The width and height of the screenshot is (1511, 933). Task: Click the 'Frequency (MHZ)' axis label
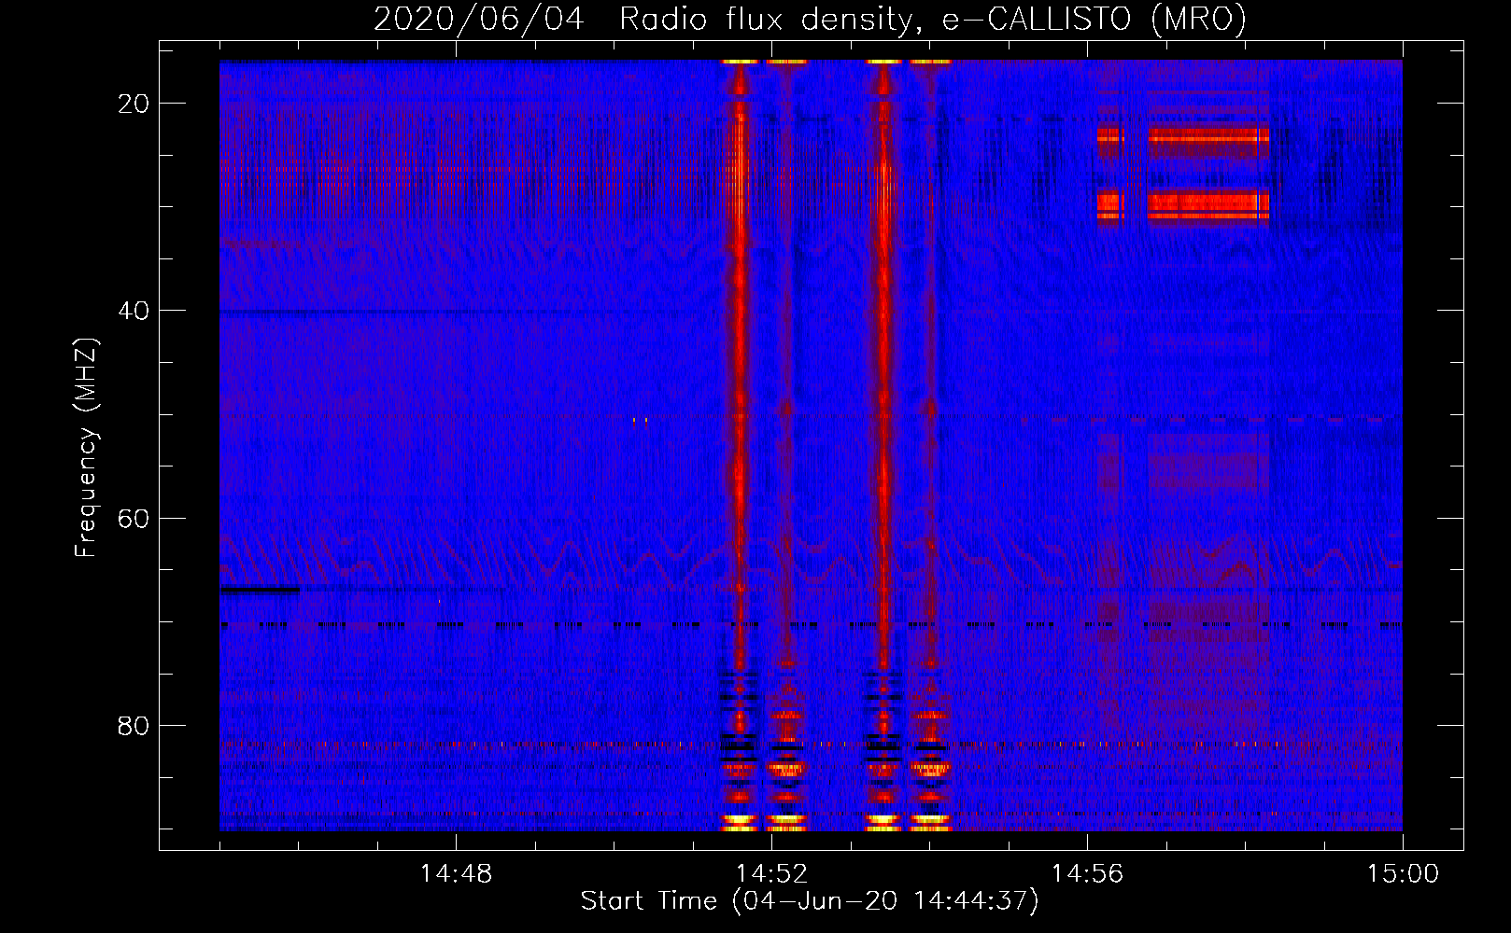pos(86,448)
